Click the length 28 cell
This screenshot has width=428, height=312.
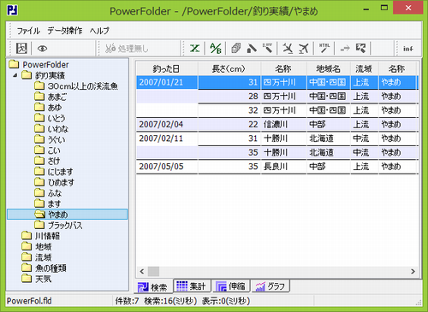(x=229, y=97)
